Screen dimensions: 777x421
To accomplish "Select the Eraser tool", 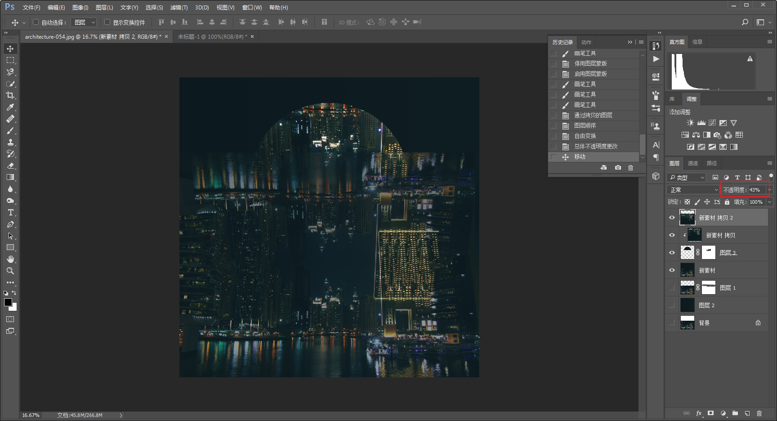I will (x=10, y=166).
